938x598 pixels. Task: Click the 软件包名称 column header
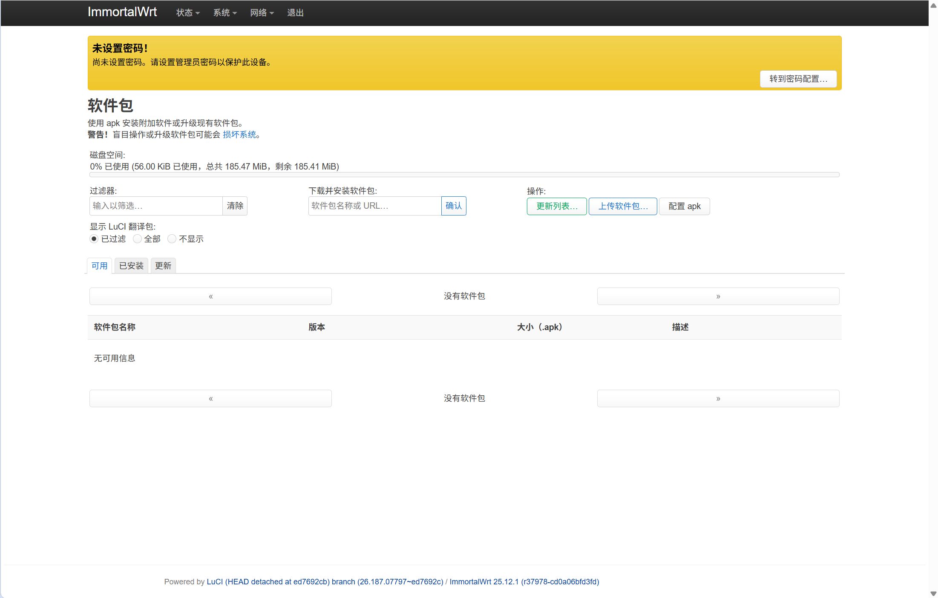coord(115,327)
